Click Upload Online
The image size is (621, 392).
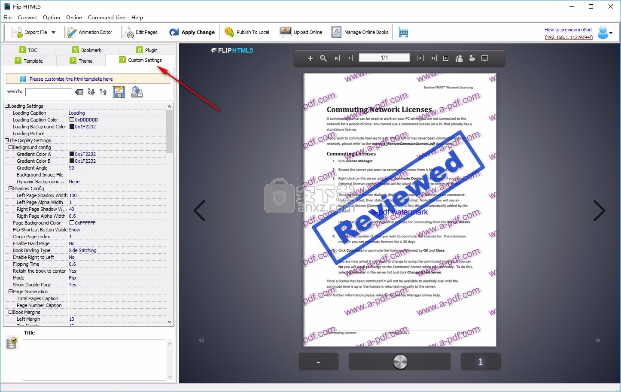301,32
